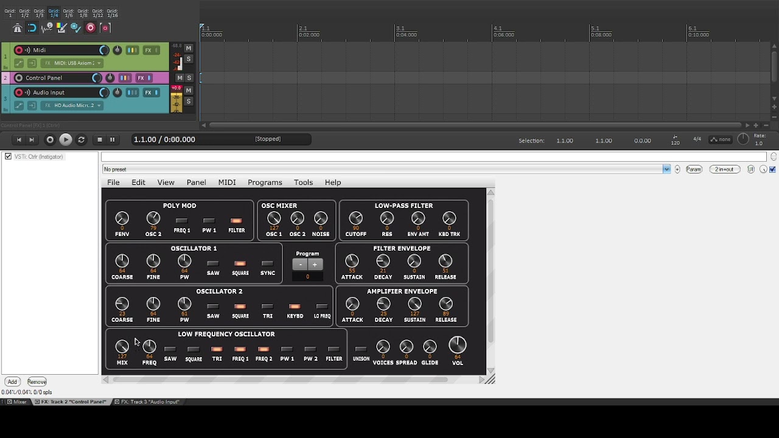
Task: Open the File menu in the Ctrlr panel
Action: coord(113,182)
